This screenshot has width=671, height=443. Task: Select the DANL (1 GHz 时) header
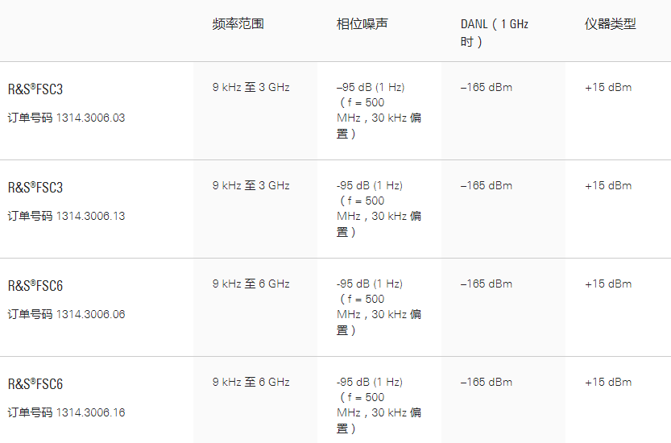(494, 32)
